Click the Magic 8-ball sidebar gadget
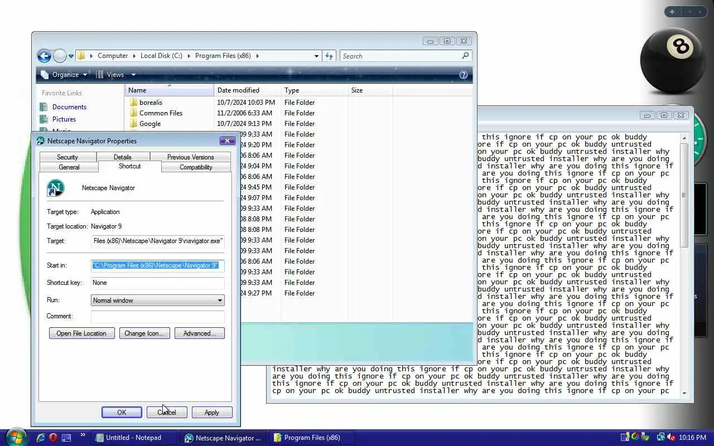714x446 pixels. click(x=673, y=60)
